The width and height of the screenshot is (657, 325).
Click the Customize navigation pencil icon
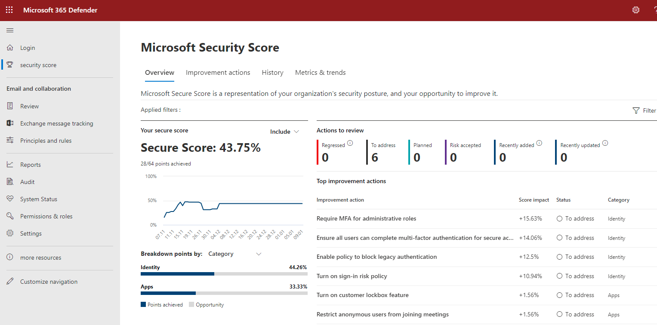pyautogui.click(x=10, y=282)
